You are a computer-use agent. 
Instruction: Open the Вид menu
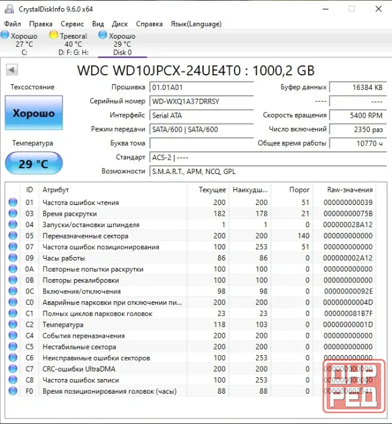98,24
